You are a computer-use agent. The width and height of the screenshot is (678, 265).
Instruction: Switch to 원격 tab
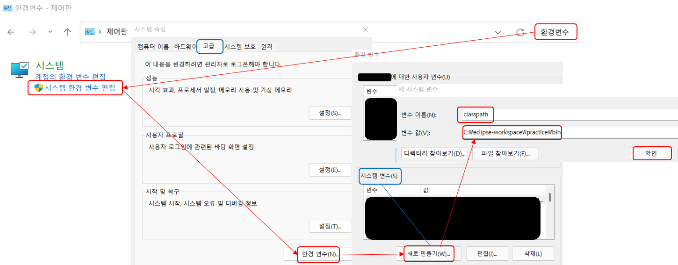pos(267,47)
